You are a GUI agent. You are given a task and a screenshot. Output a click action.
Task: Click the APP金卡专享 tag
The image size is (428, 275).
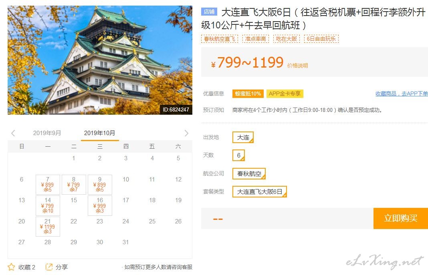(285, 94)
